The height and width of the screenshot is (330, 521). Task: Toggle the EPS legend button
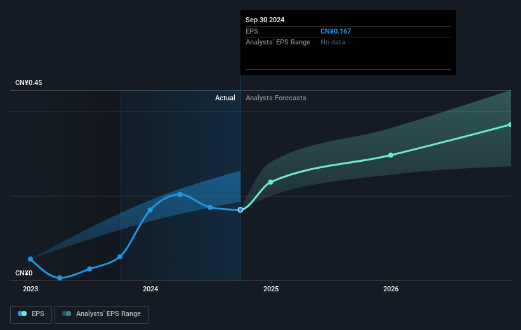coord(31,314)
